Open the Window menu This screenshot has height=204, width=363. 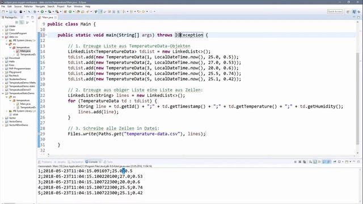[x=78, y=6]
